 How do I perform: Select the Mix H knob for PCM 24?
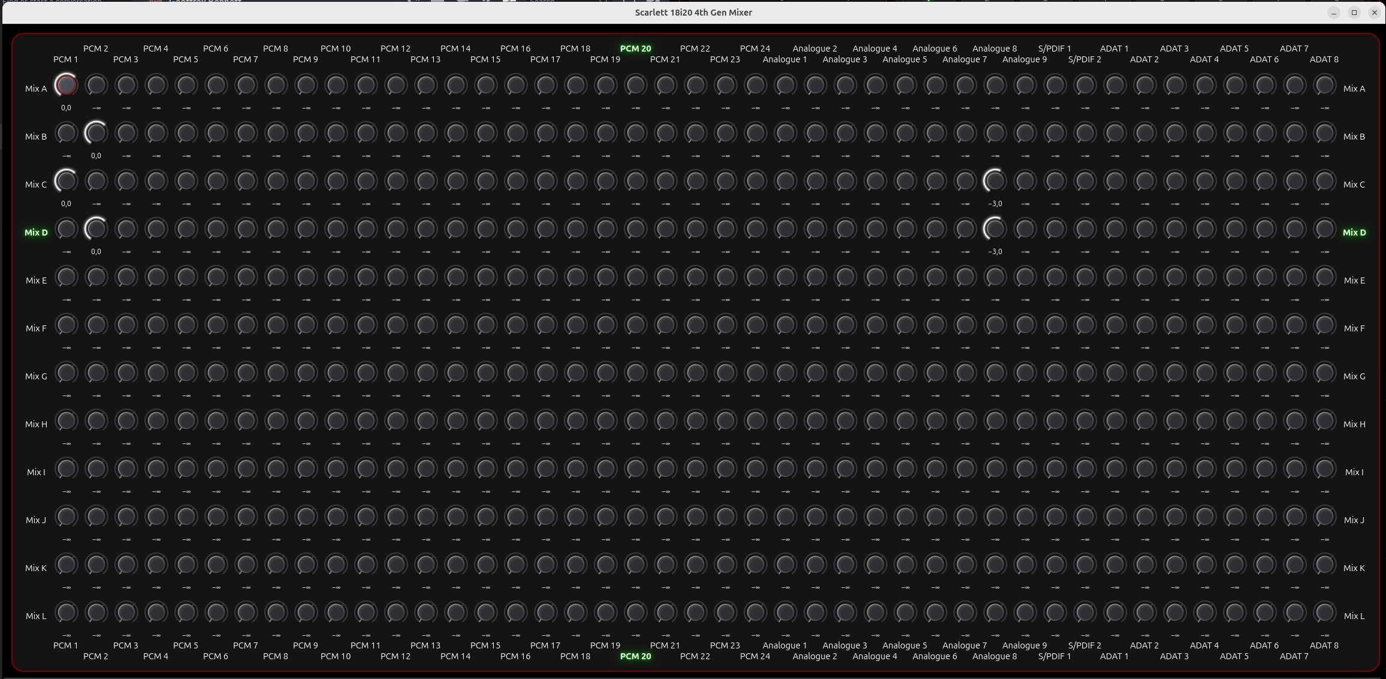click(x=755, y=421)
